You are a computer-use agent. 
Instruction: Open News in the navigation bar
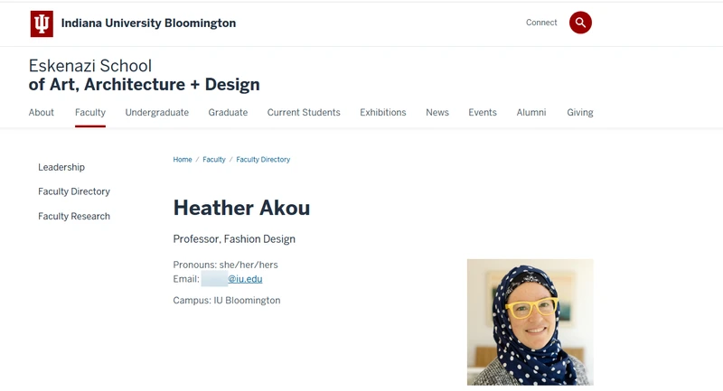point(437,112)
